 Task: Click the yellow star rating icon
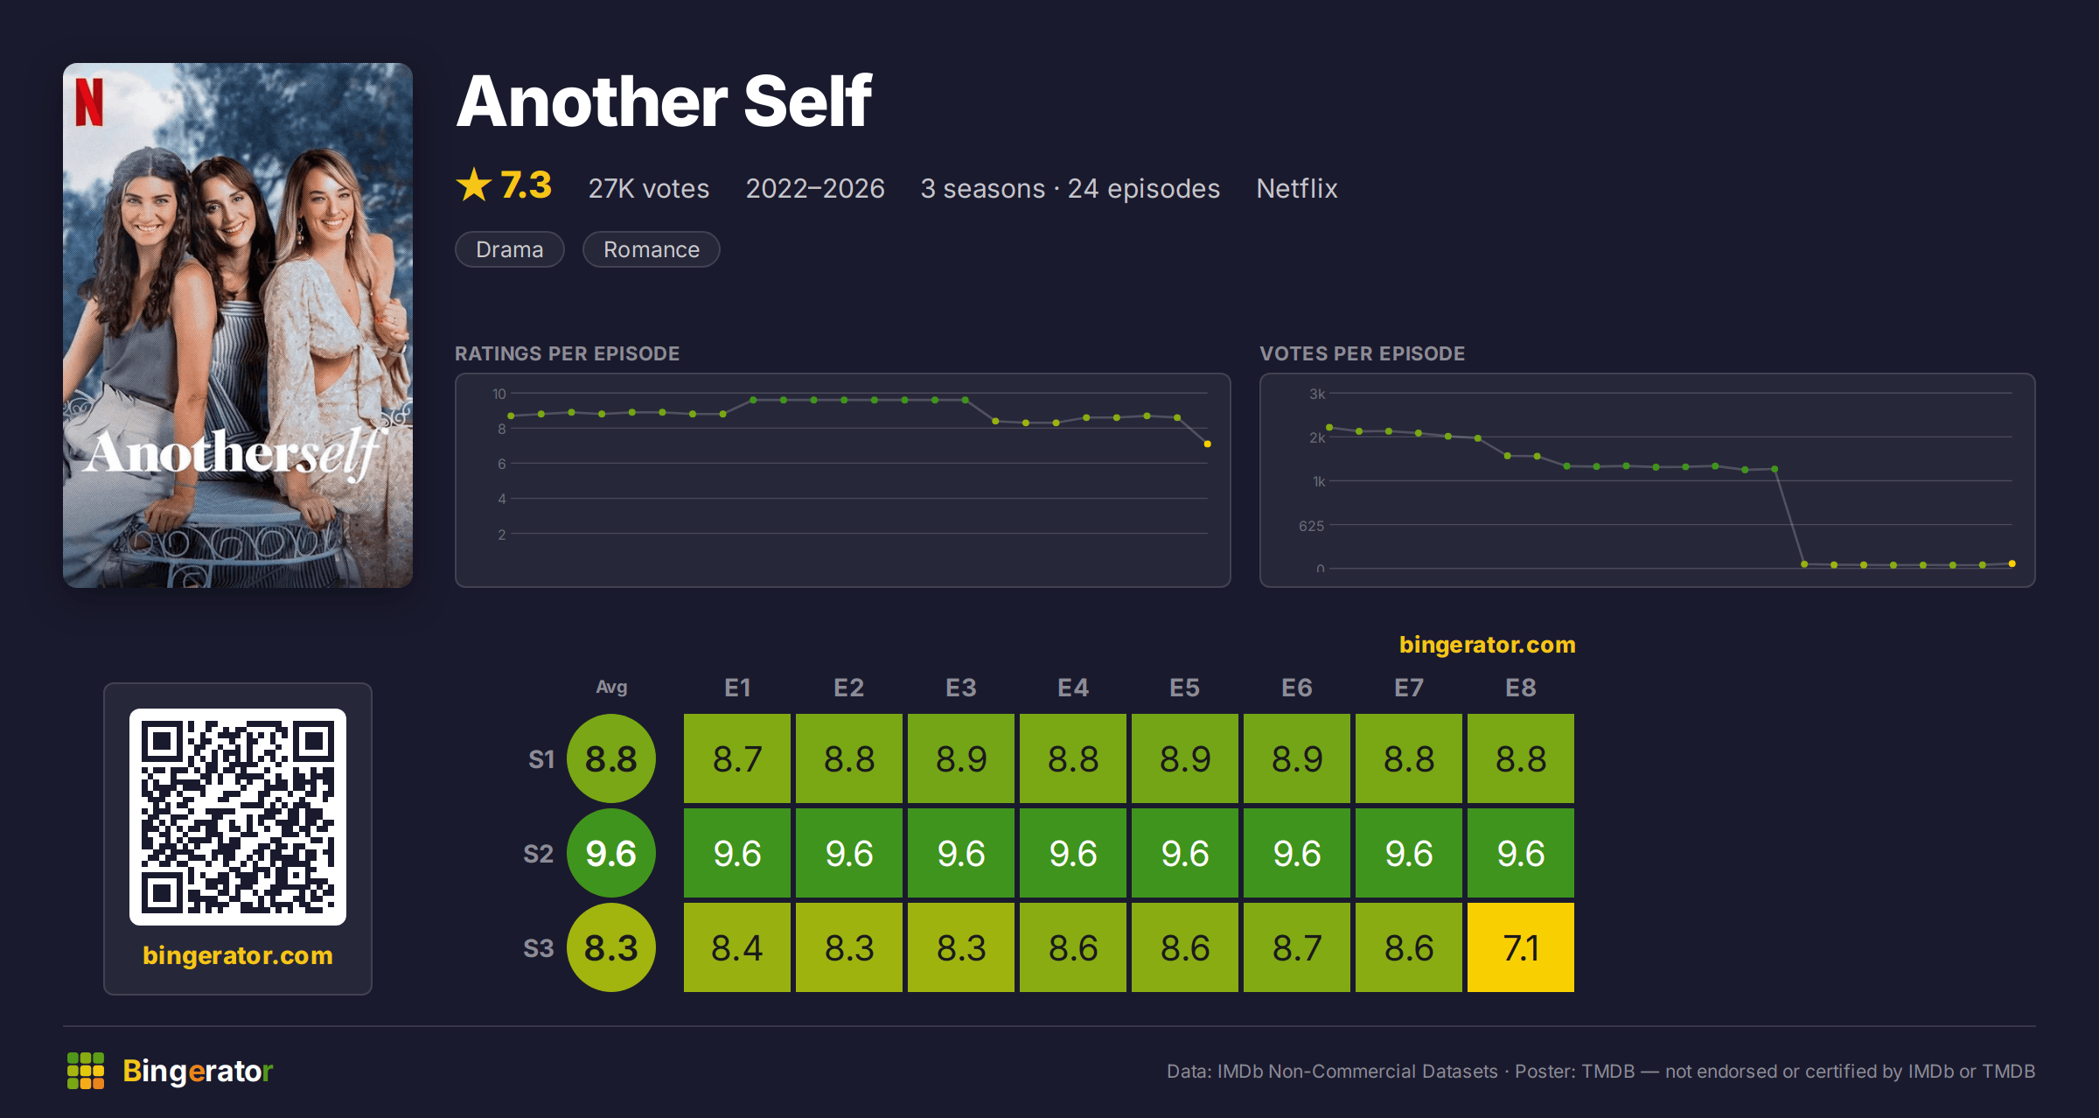(474, 185)
